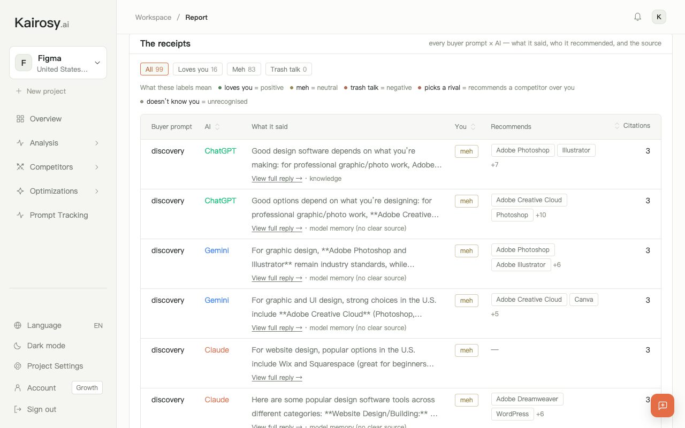Expand the Competitors submenu chevron
Image resolution: width=685 pixels, height=428 pixels.
(x=97, y=167)
